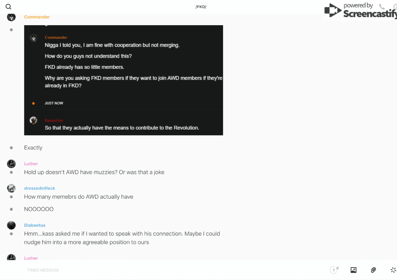This screenshot has width=397, height=280.
Task: Open the image picker icon
Action: [353, 270]
